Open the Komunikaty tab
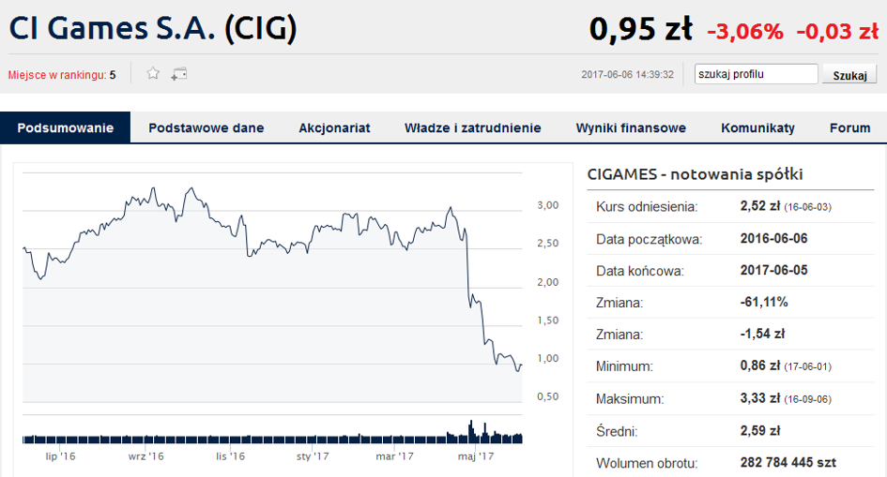 757,127
